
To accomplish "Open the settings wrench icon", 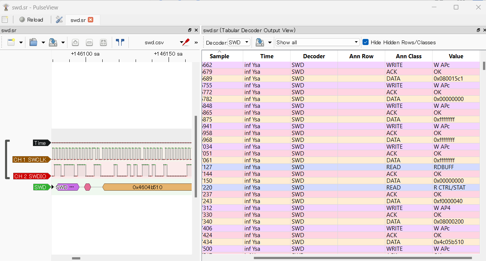I will coord(59,20).
